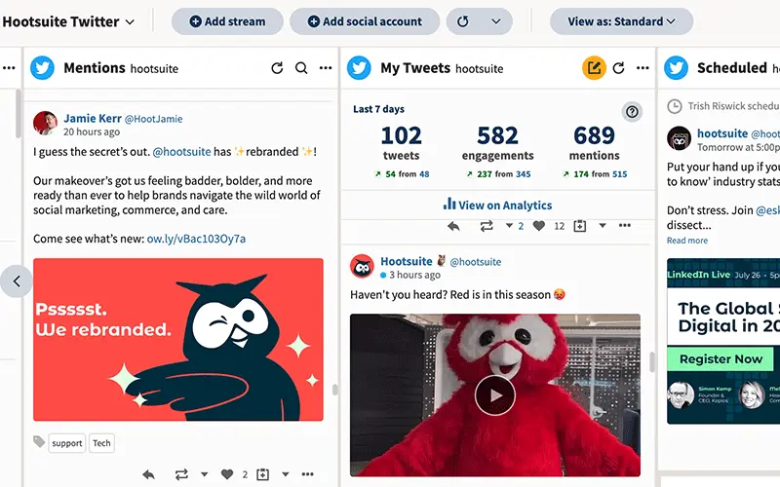Click the retweet icon below View on Analytics
The height and width of the screenshot is (487, 780).
[487, 226]
